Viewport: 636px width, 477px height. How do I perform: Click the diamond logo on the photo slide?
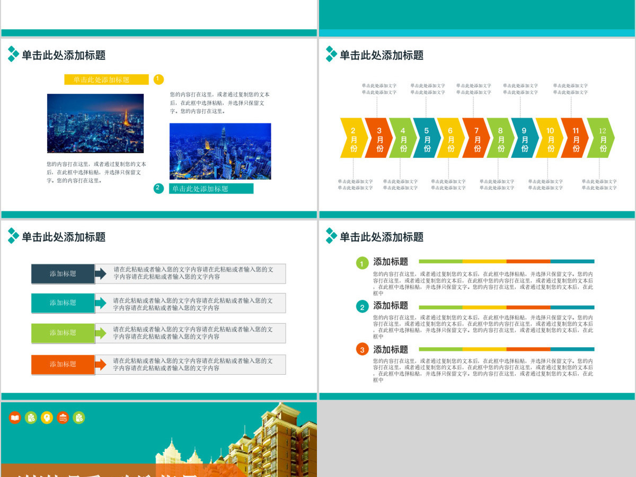click(x=13, y=54)
